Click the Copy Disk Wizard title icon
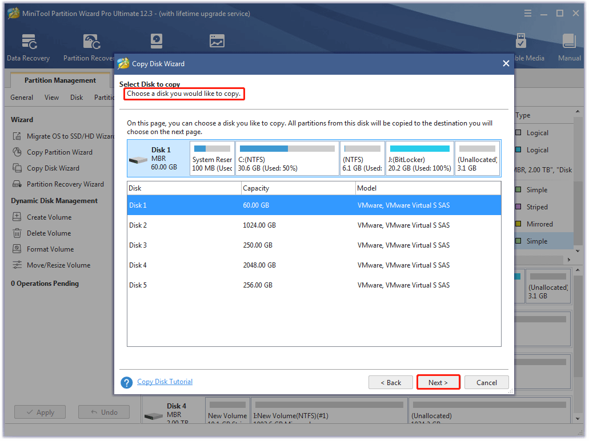Viewport: 589px width, 441px height. click(123, 64)
